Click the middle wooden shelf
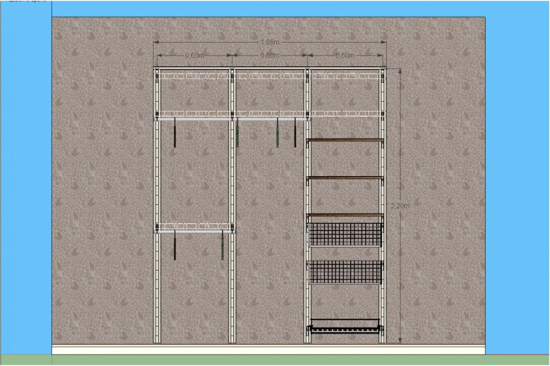550x366 pixels. pyautogui.click(x=345, y=178)
